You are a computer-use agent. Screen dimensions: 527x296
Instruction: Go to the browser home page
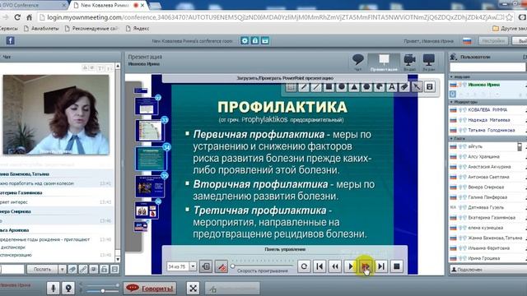[30, 17]
